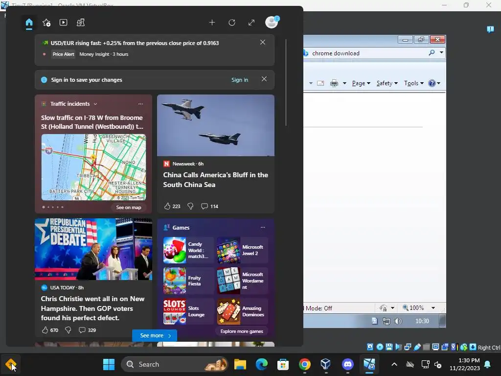Open the fighter jets article image
Viewport: 501px width, 376px height.
click(x=216, y=125)
